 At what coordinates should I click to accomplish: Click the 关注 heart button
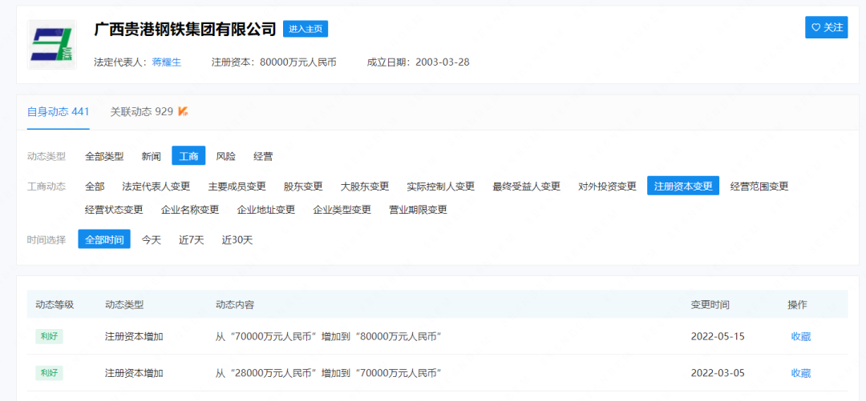coord(826,27)
